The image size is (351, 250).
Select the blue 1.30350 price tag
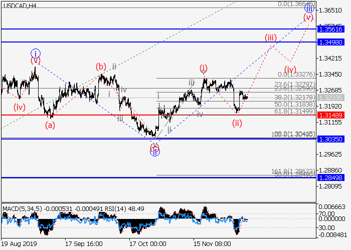click(330, 138)
